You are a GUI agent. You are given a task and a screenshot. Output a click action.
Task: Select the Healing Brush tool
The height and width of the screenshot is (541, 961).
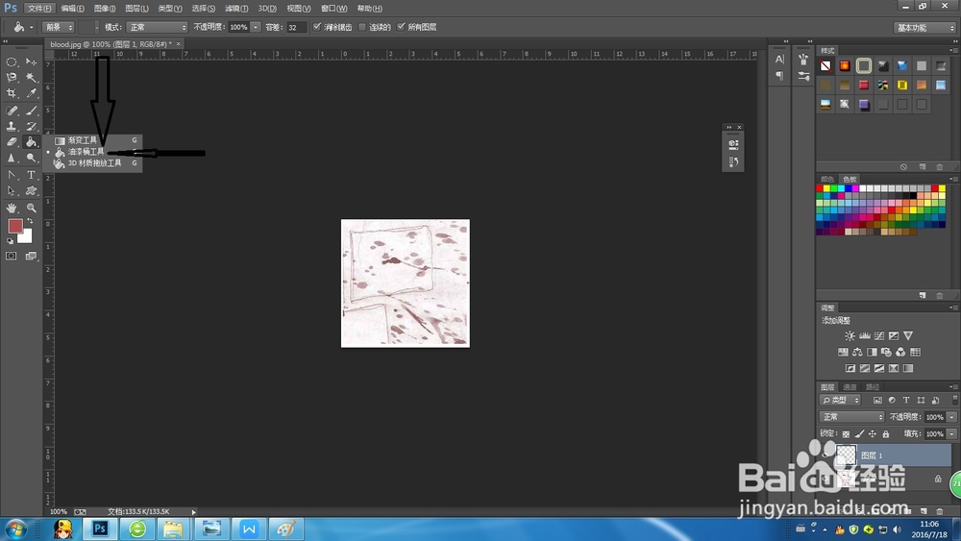click(x=12, y=111)
